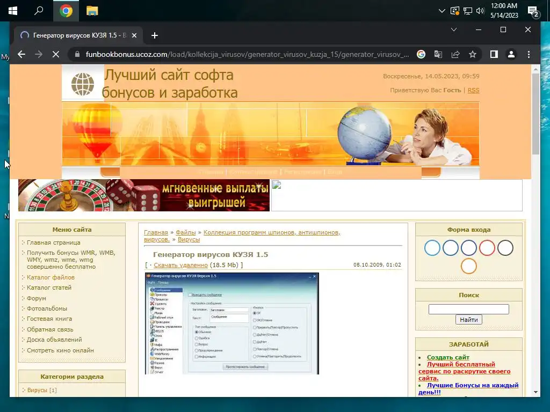
Task: Open Гостевая книга link
Action: click(49, 319)
